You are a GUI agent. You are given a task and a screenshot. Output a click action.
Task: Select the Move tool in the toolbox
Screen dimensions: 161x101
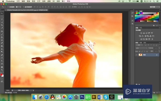(2, 13)
